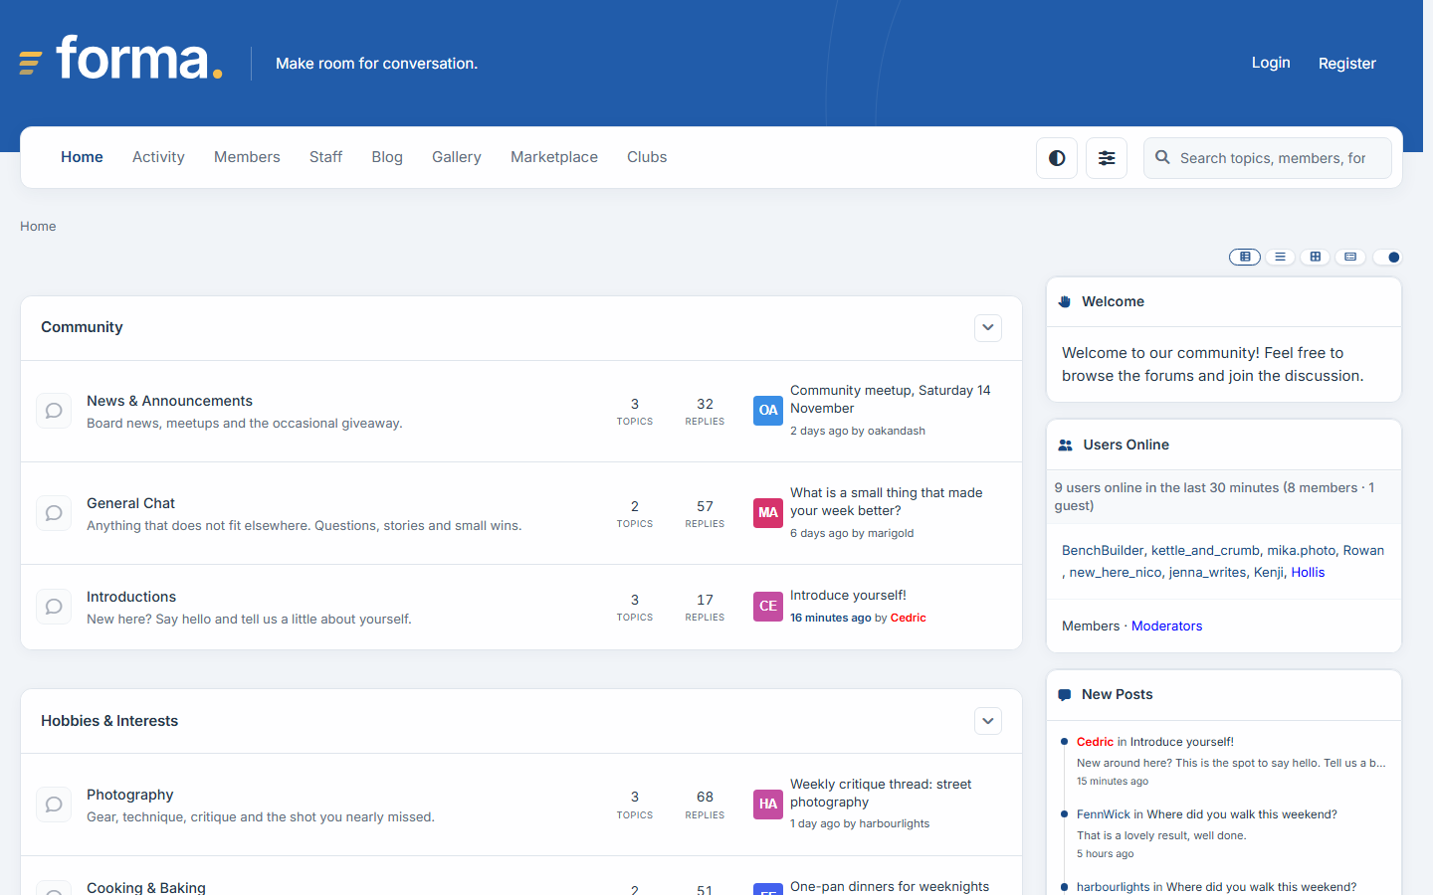Viewport: 1433px width, 895px height.
Task: Click the Users Online people icon
Action: click(1065, 445)
